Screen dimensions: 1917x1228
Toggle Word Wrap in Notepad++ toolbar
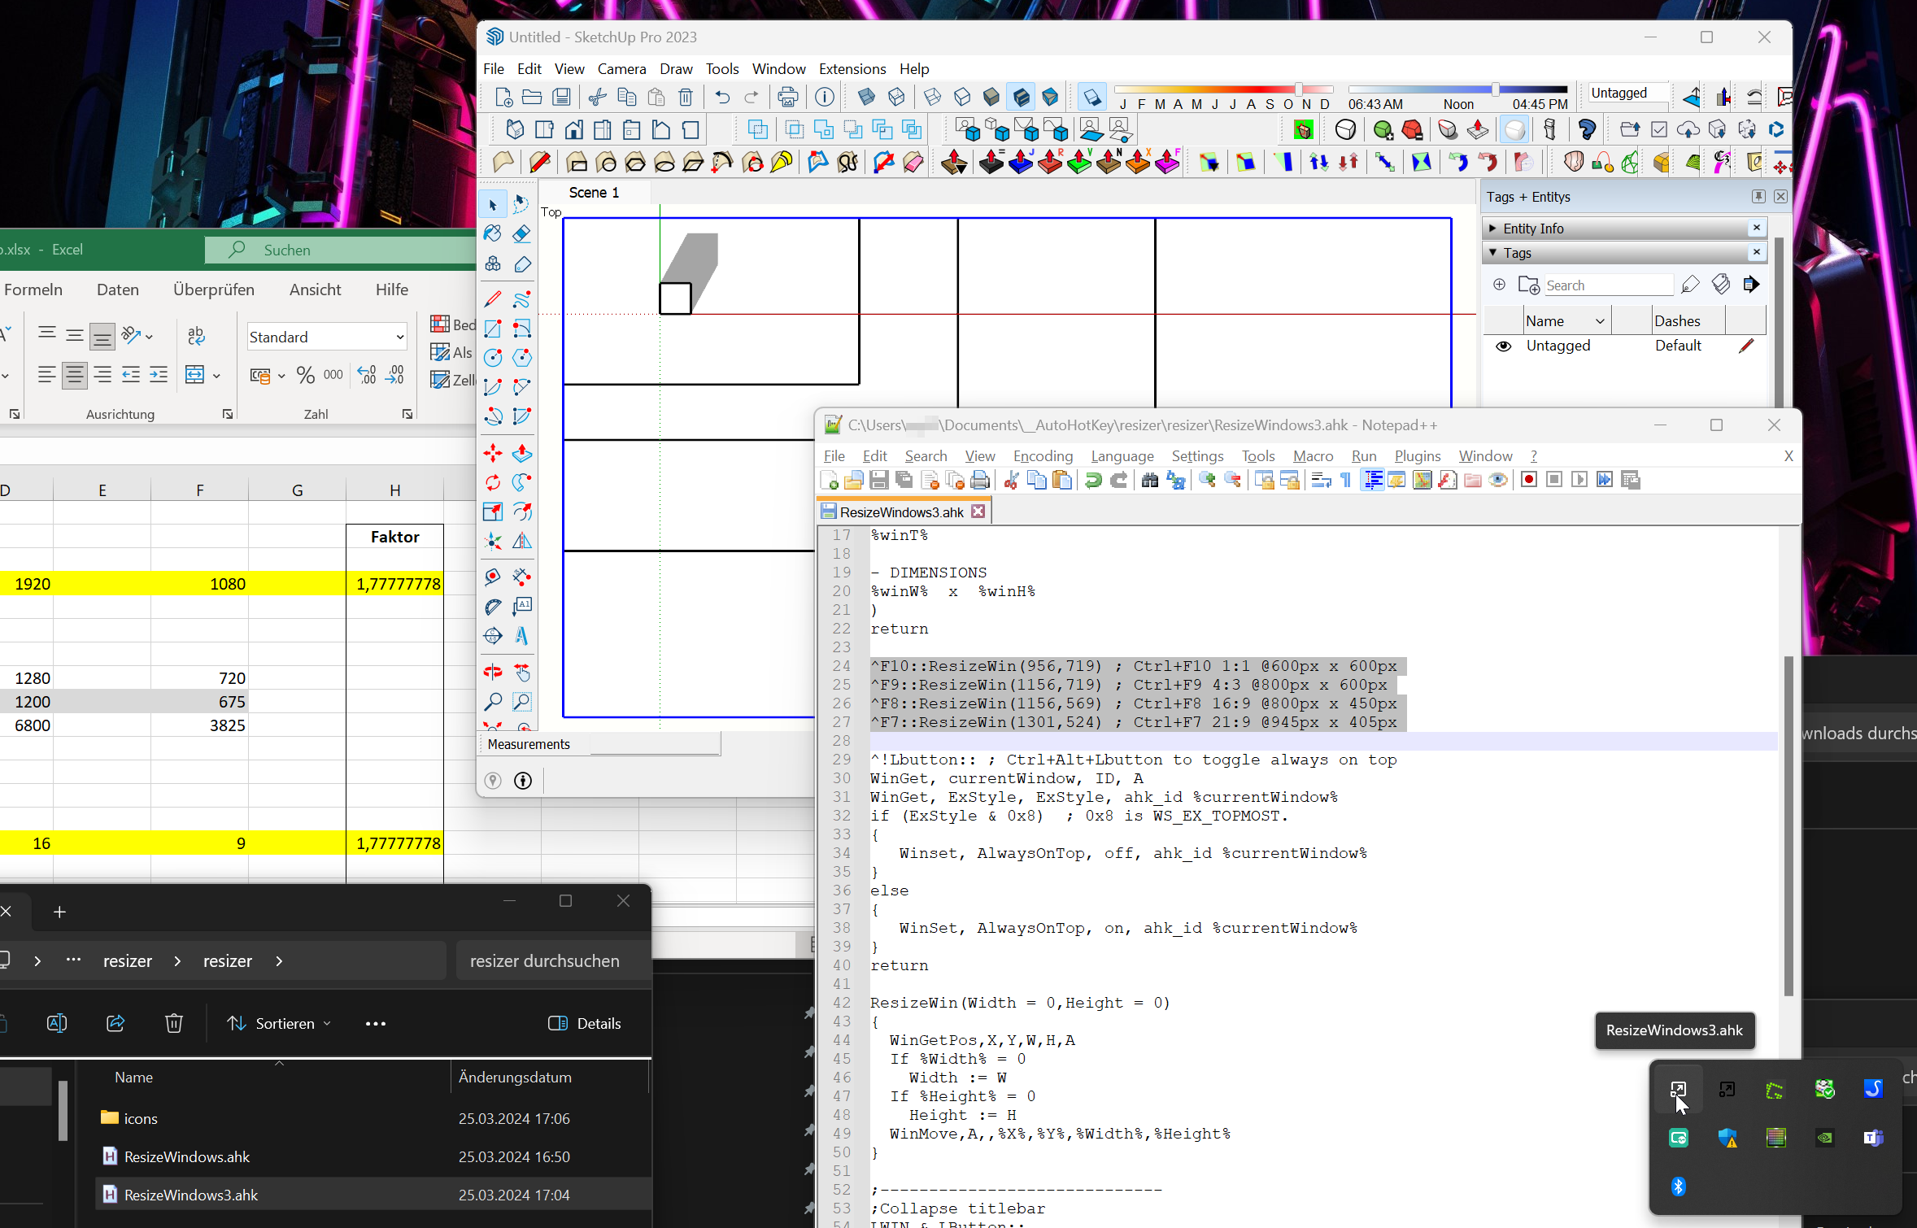point(1321,480)
